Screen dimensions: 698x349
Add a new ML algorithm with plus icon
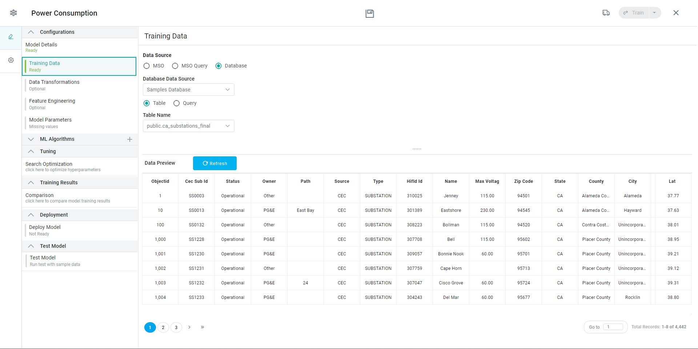(130, 139)
